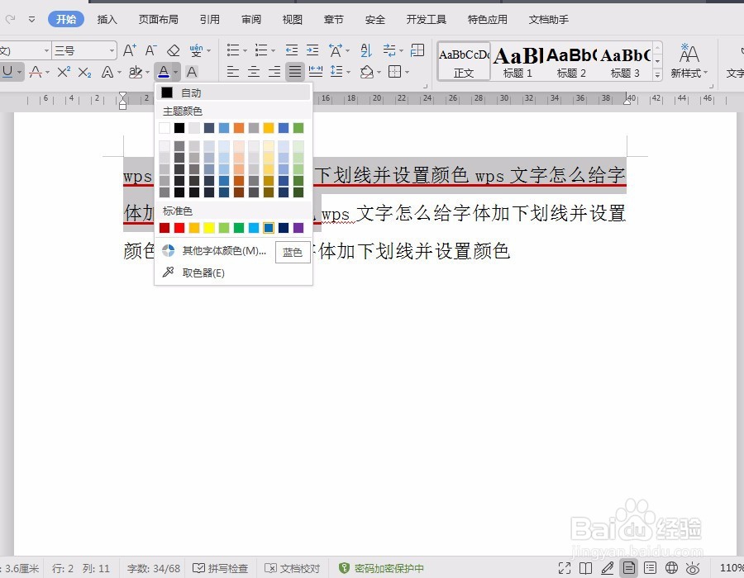Click the fullscreen icon in status bar
The image size is (744, 578).
pos(565,567)
